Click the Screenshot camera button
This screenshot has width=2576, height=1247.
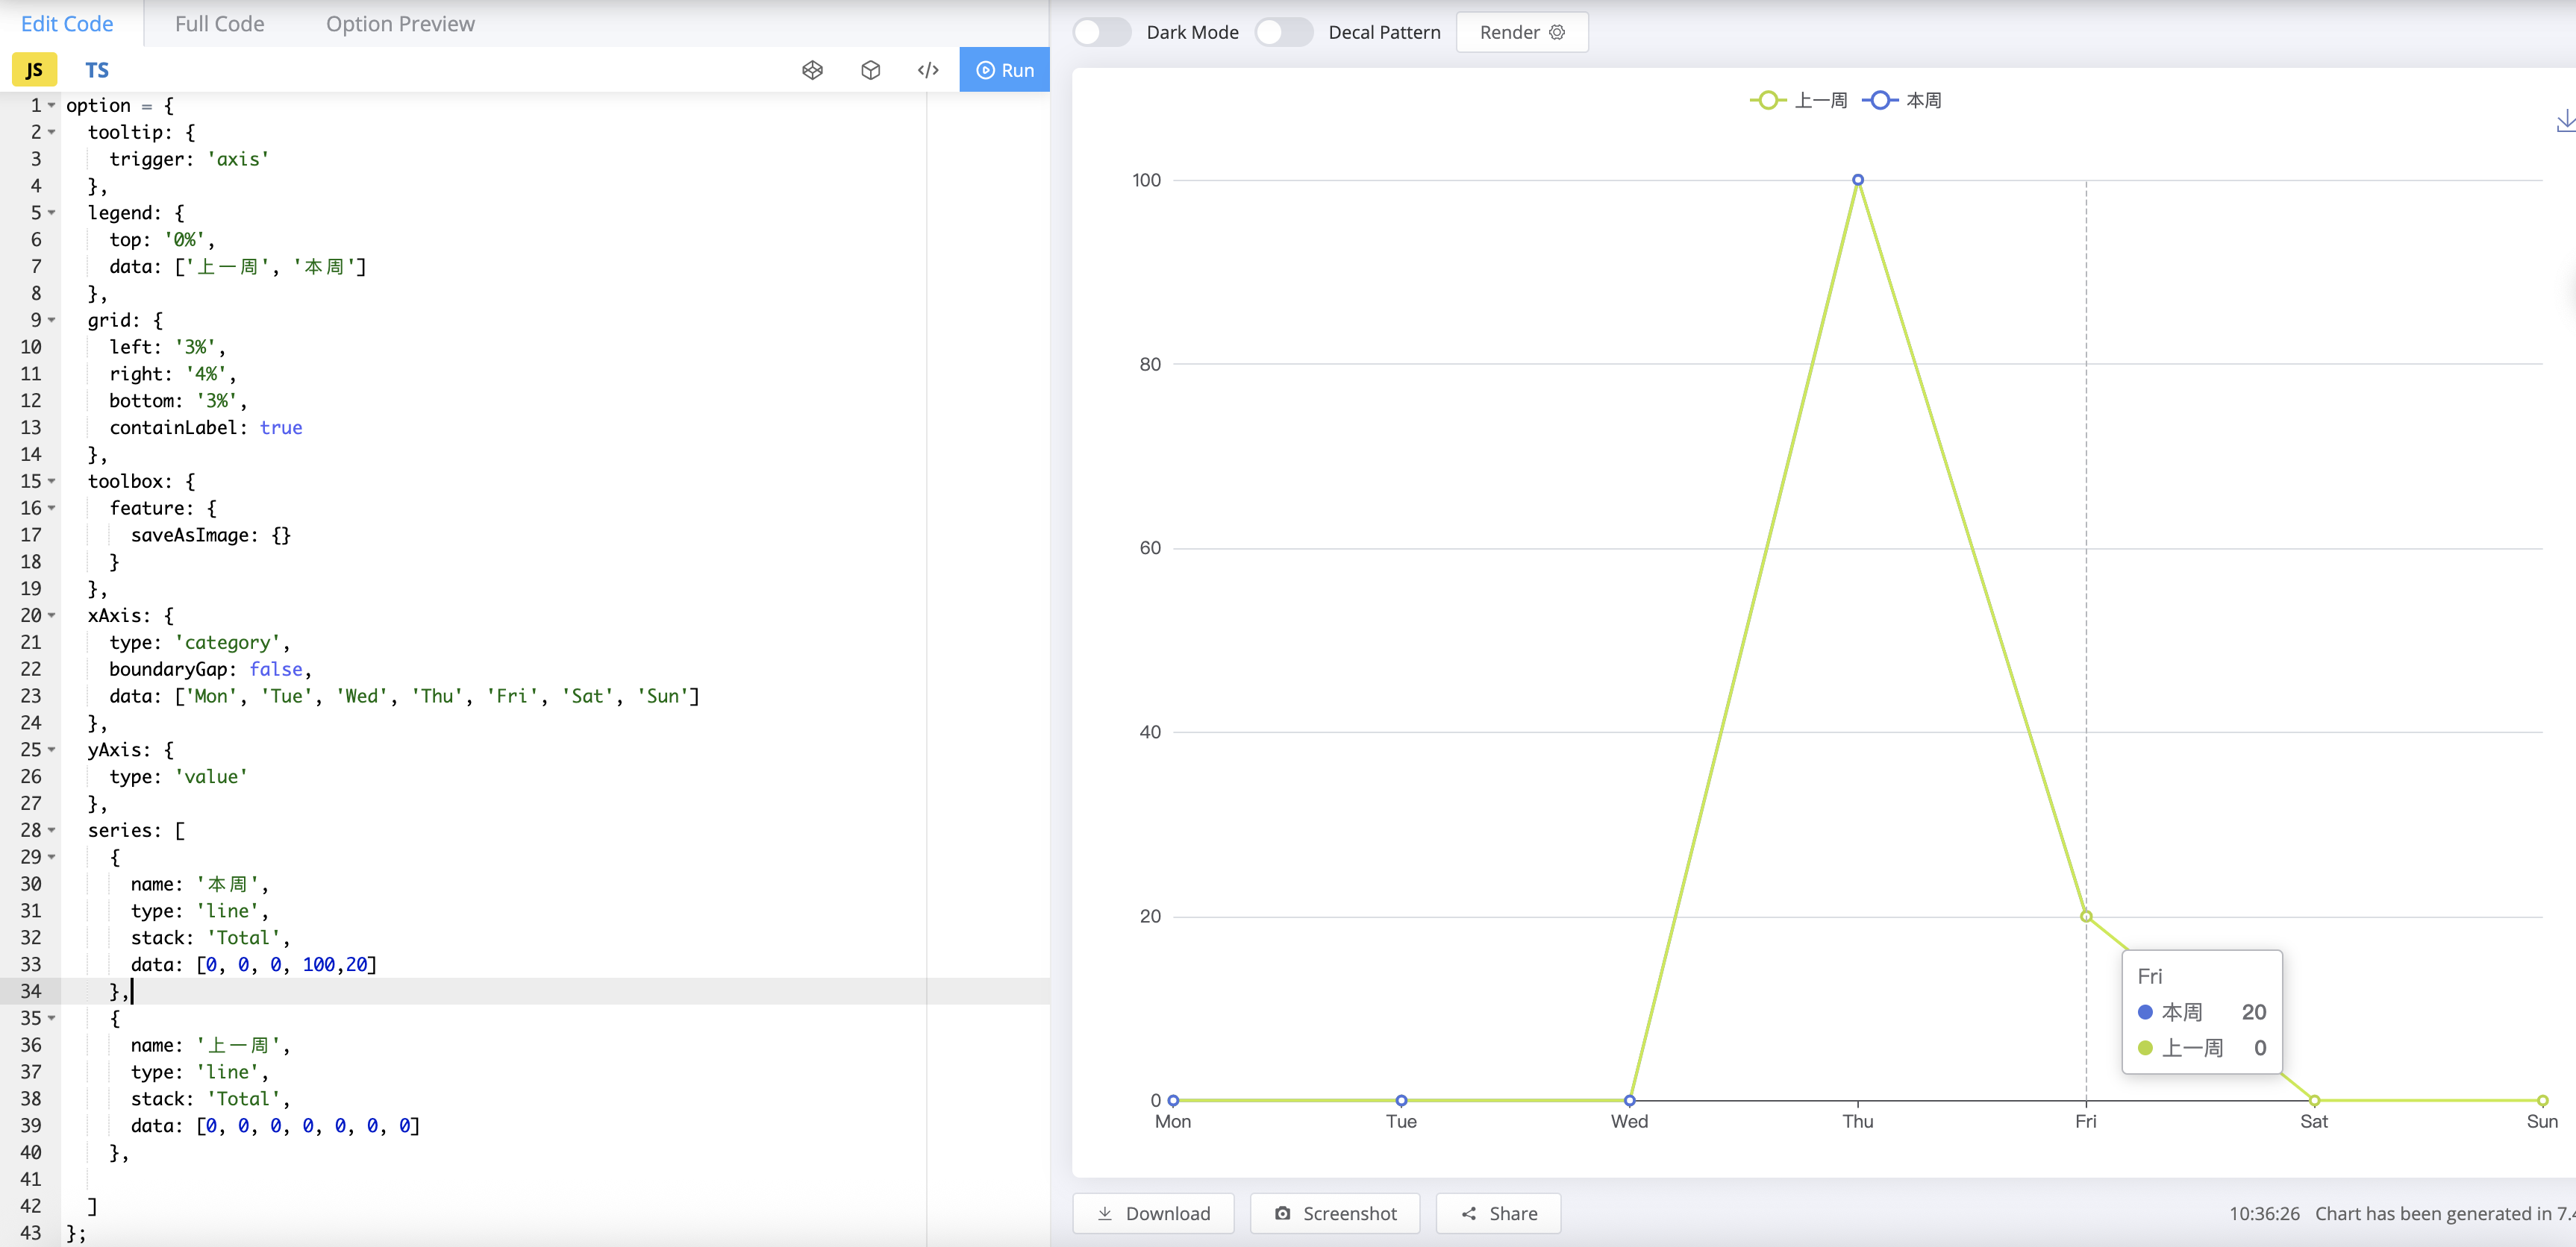[1335, 1213]
